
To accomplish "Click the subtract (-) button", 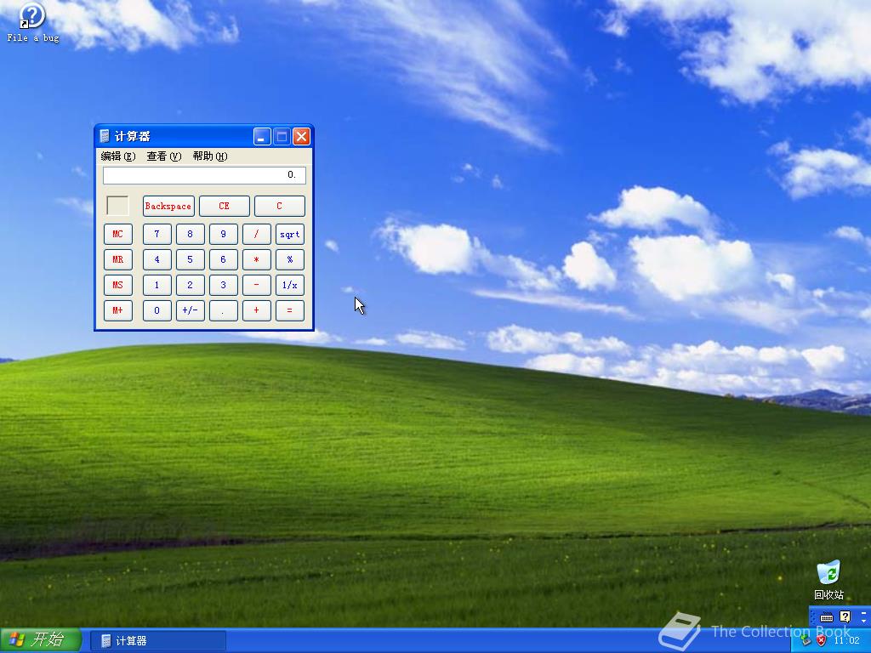I will tap(257, 286).
